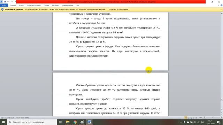Click the Разрешить редактирование button
223x125 pixels.
point(118,9)
